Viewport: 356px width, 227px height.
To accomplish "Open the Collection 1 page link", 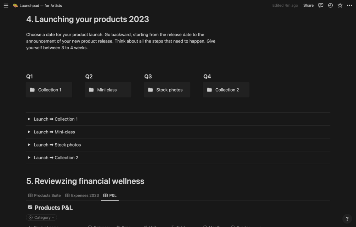I will (49, 90).
